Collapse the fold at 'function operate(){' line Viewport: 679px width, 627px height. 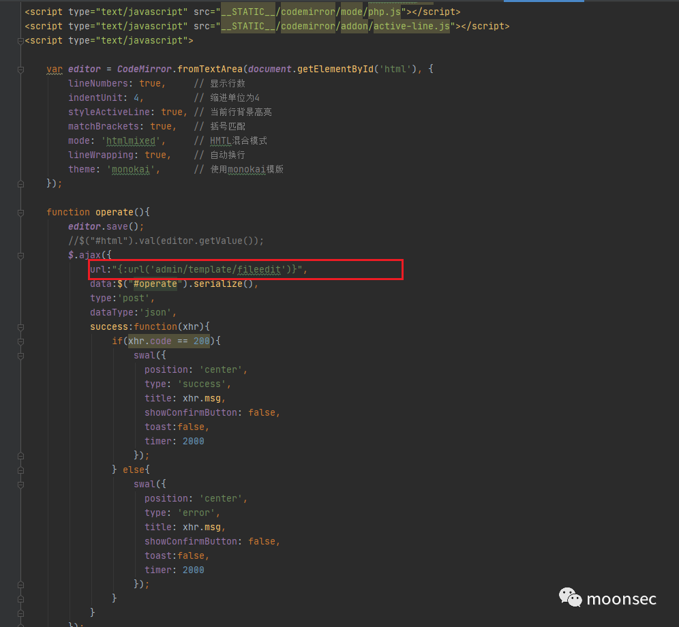point(20,213)
